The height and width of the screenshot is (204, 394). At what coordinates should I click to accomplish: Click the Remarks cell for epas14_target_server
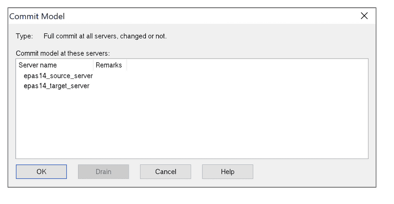pos(110,86)
